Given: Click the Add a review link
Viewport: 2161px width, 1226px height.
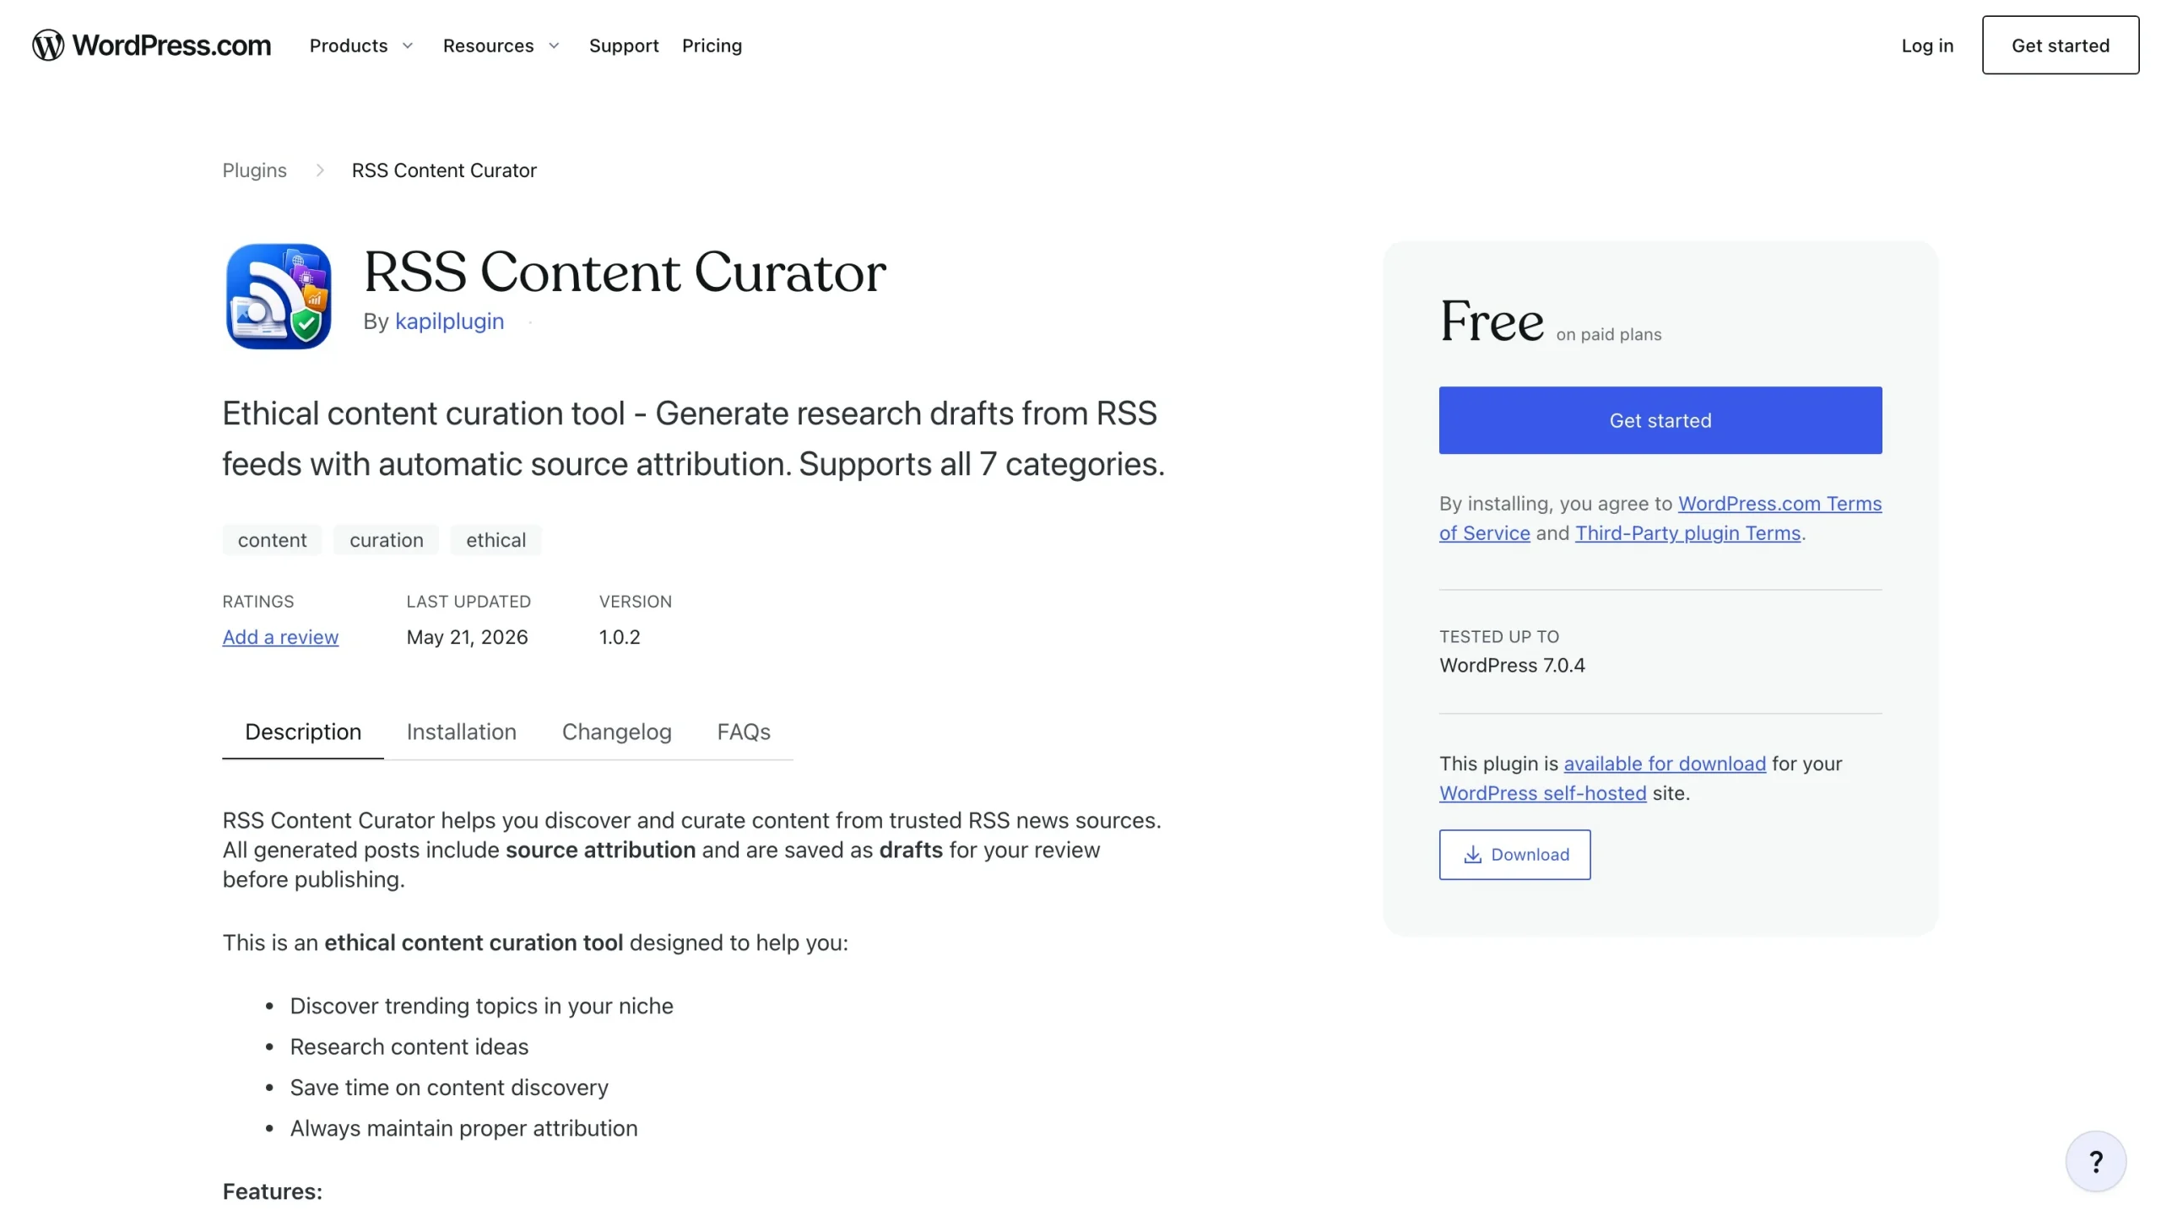Looking at the screenshot, I should (280, 637).
